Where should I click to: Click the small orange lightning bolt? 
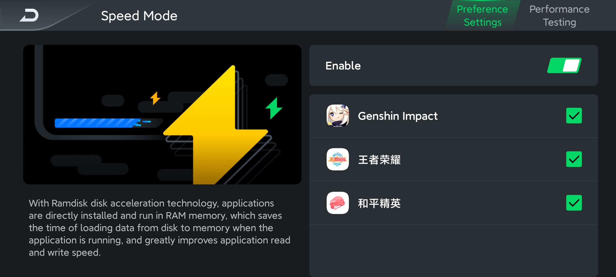pos(155,98)
